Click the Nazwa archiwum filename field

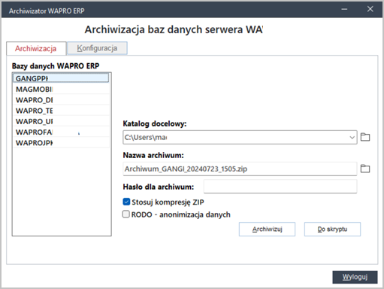click(x=240, y=169)
